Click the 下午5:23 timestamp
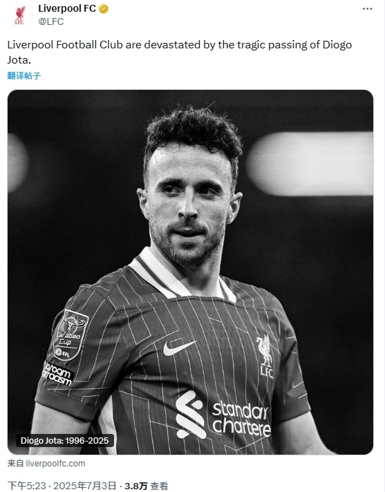 pos(26,486)
